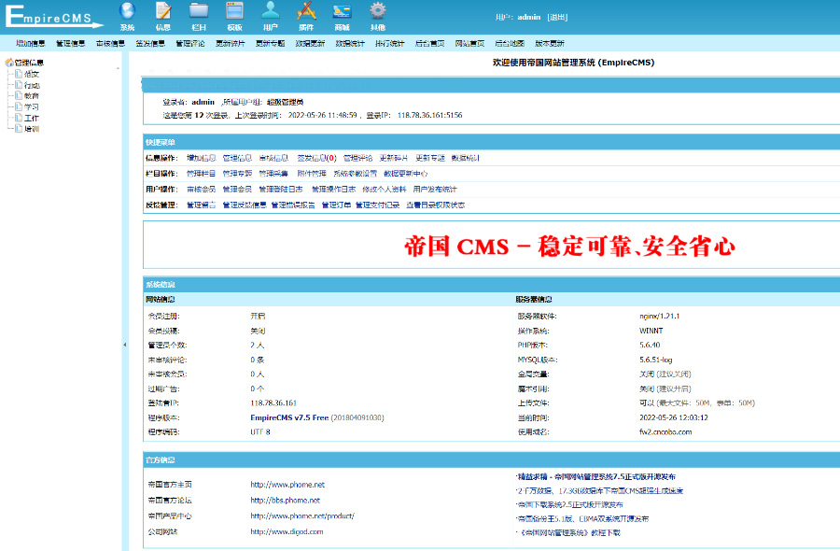Open the http://www.digod.com company link
Viewport: 840px width, 551px height.
click(x=287, y=531)
